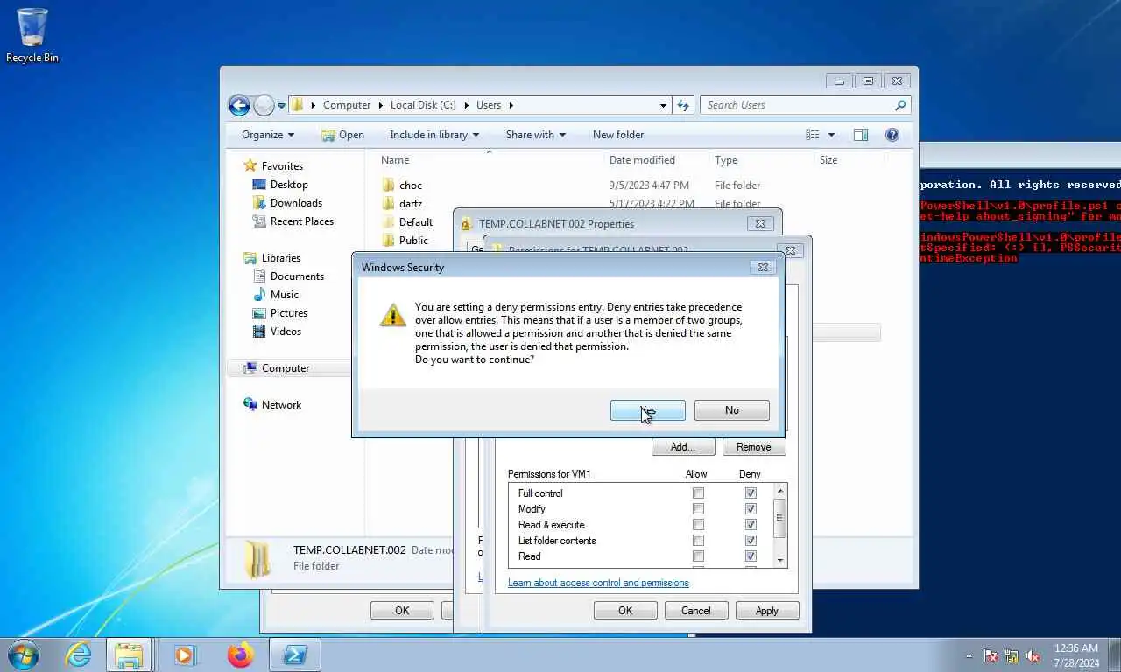
Task: Launch Internet Explorer from taskbar
Action: [79, 654]
